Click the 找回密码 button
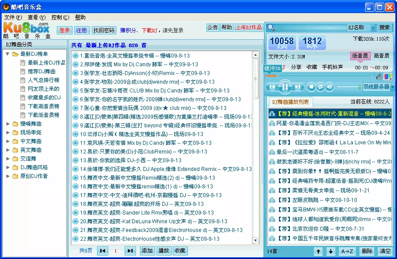Screen dimensions: 397x259 (104, 30)
